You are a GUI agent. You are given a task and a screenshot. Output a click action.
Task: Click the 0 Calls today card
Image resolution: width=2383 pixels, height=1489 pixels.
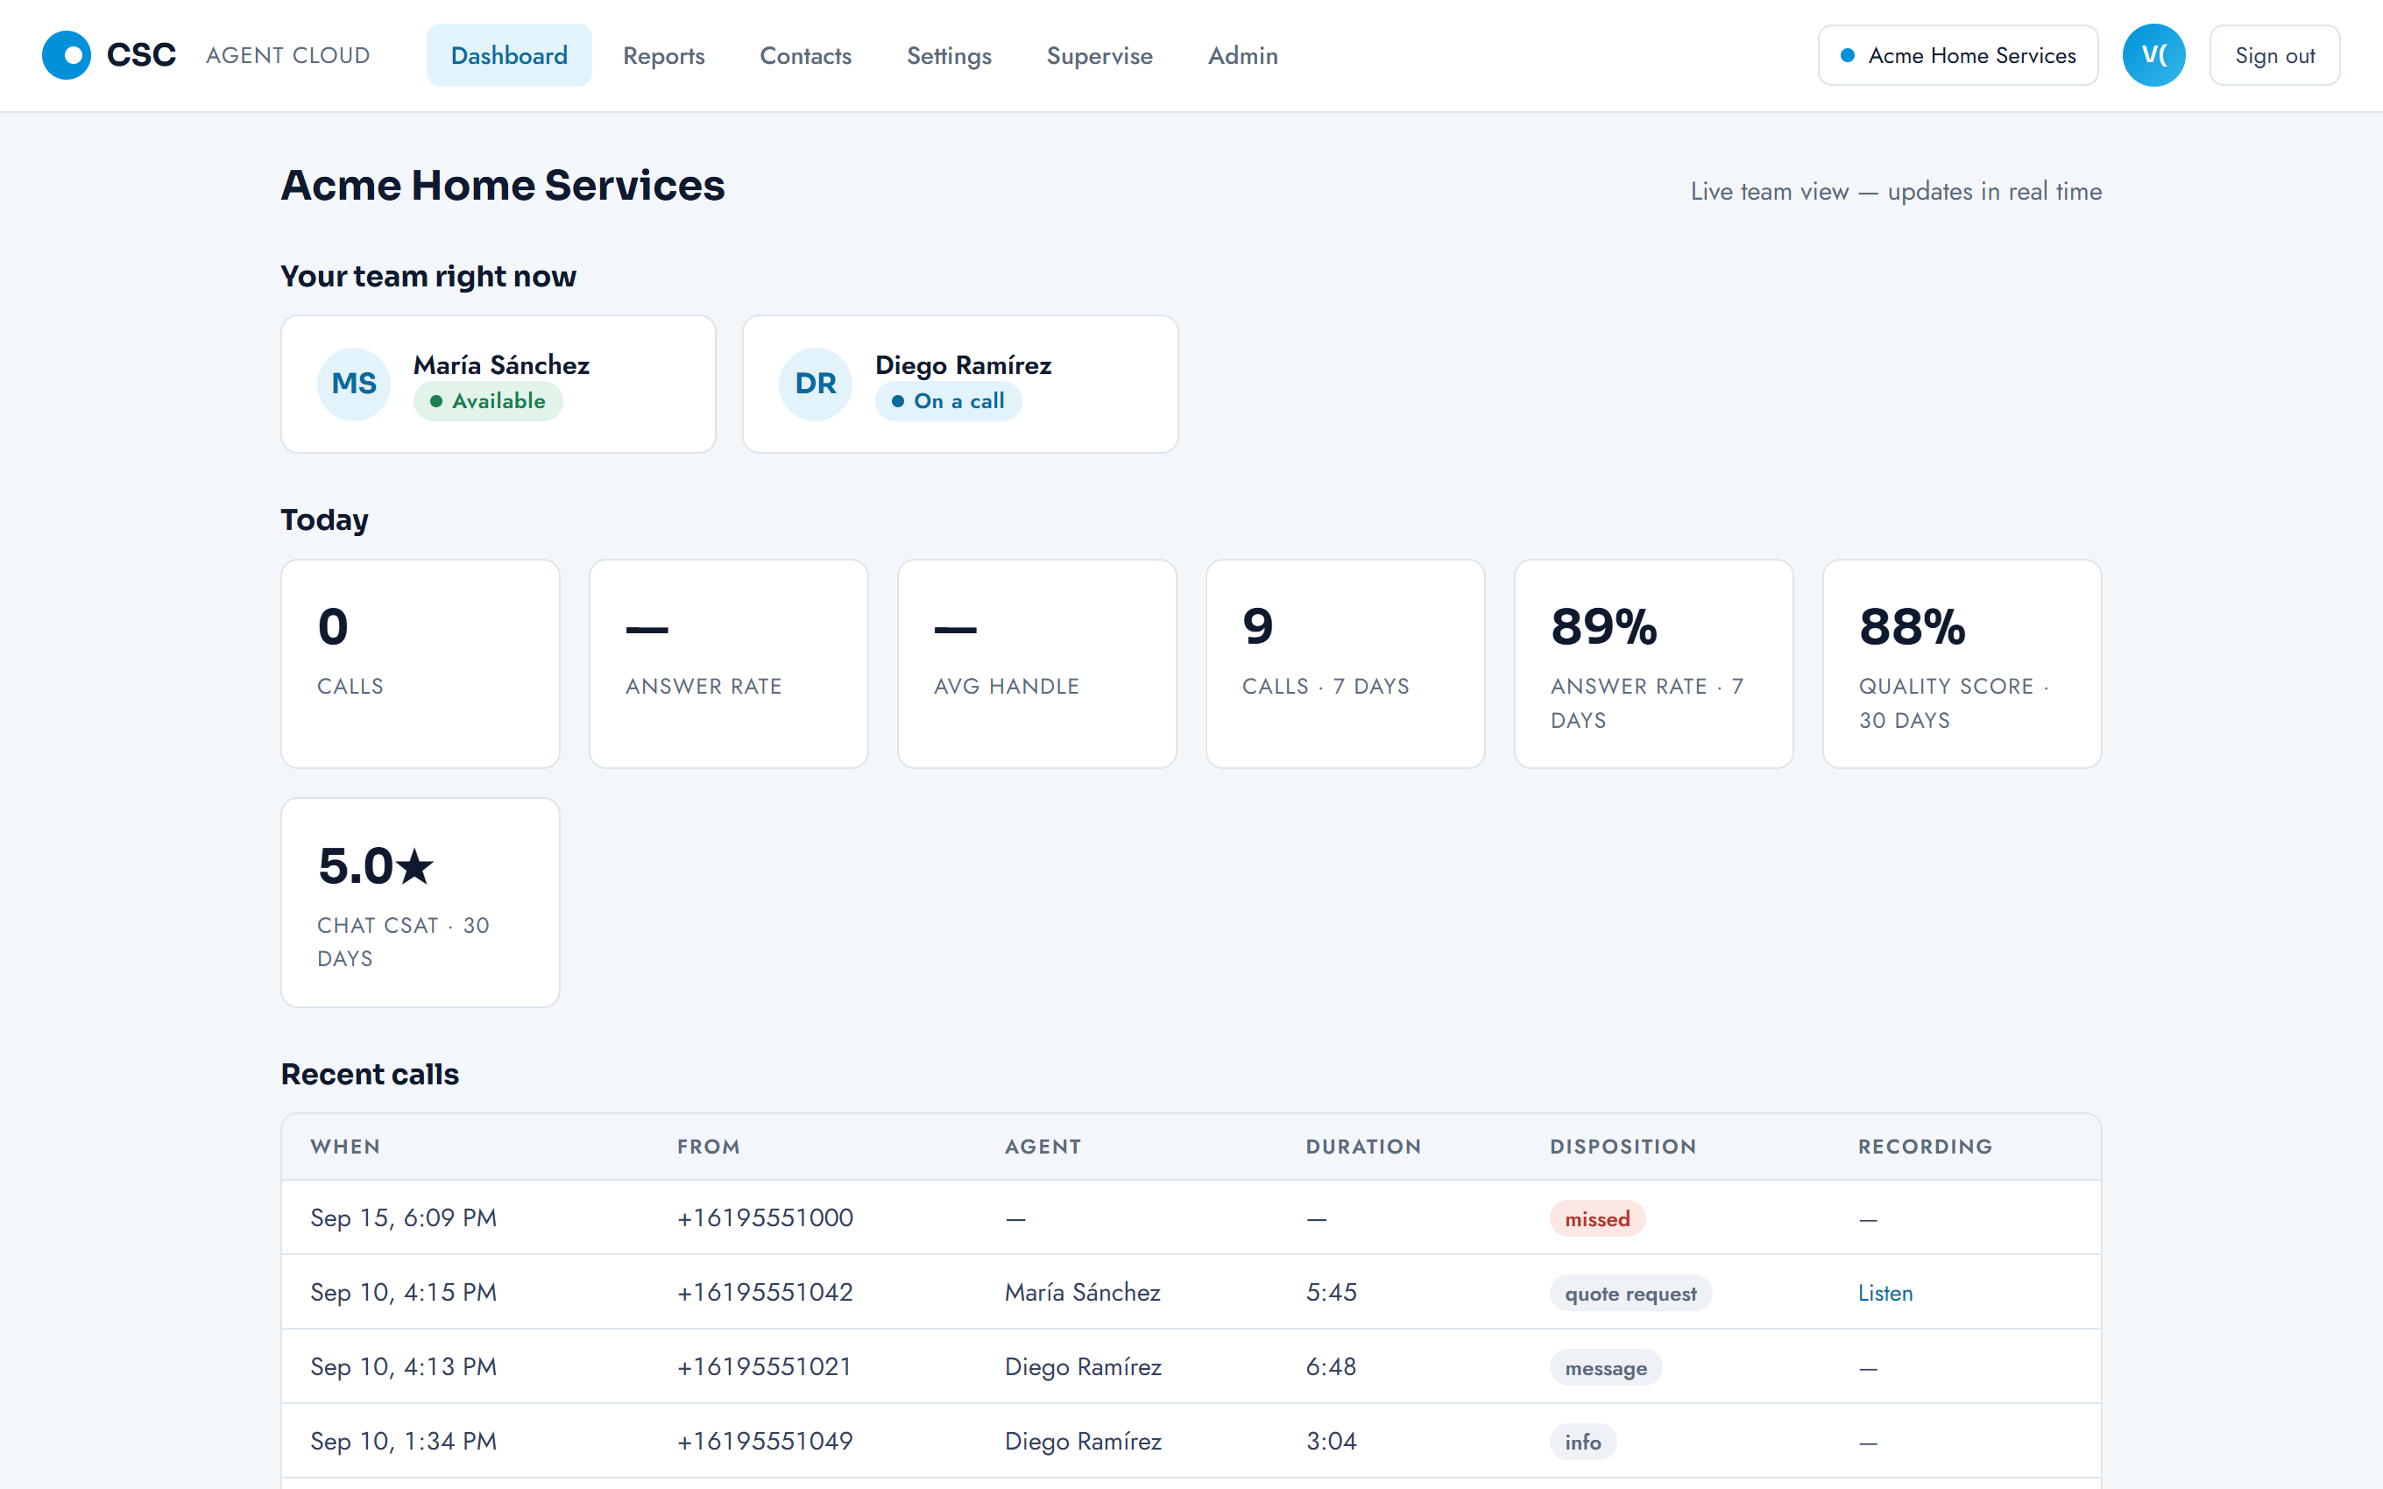click(421, 664)
